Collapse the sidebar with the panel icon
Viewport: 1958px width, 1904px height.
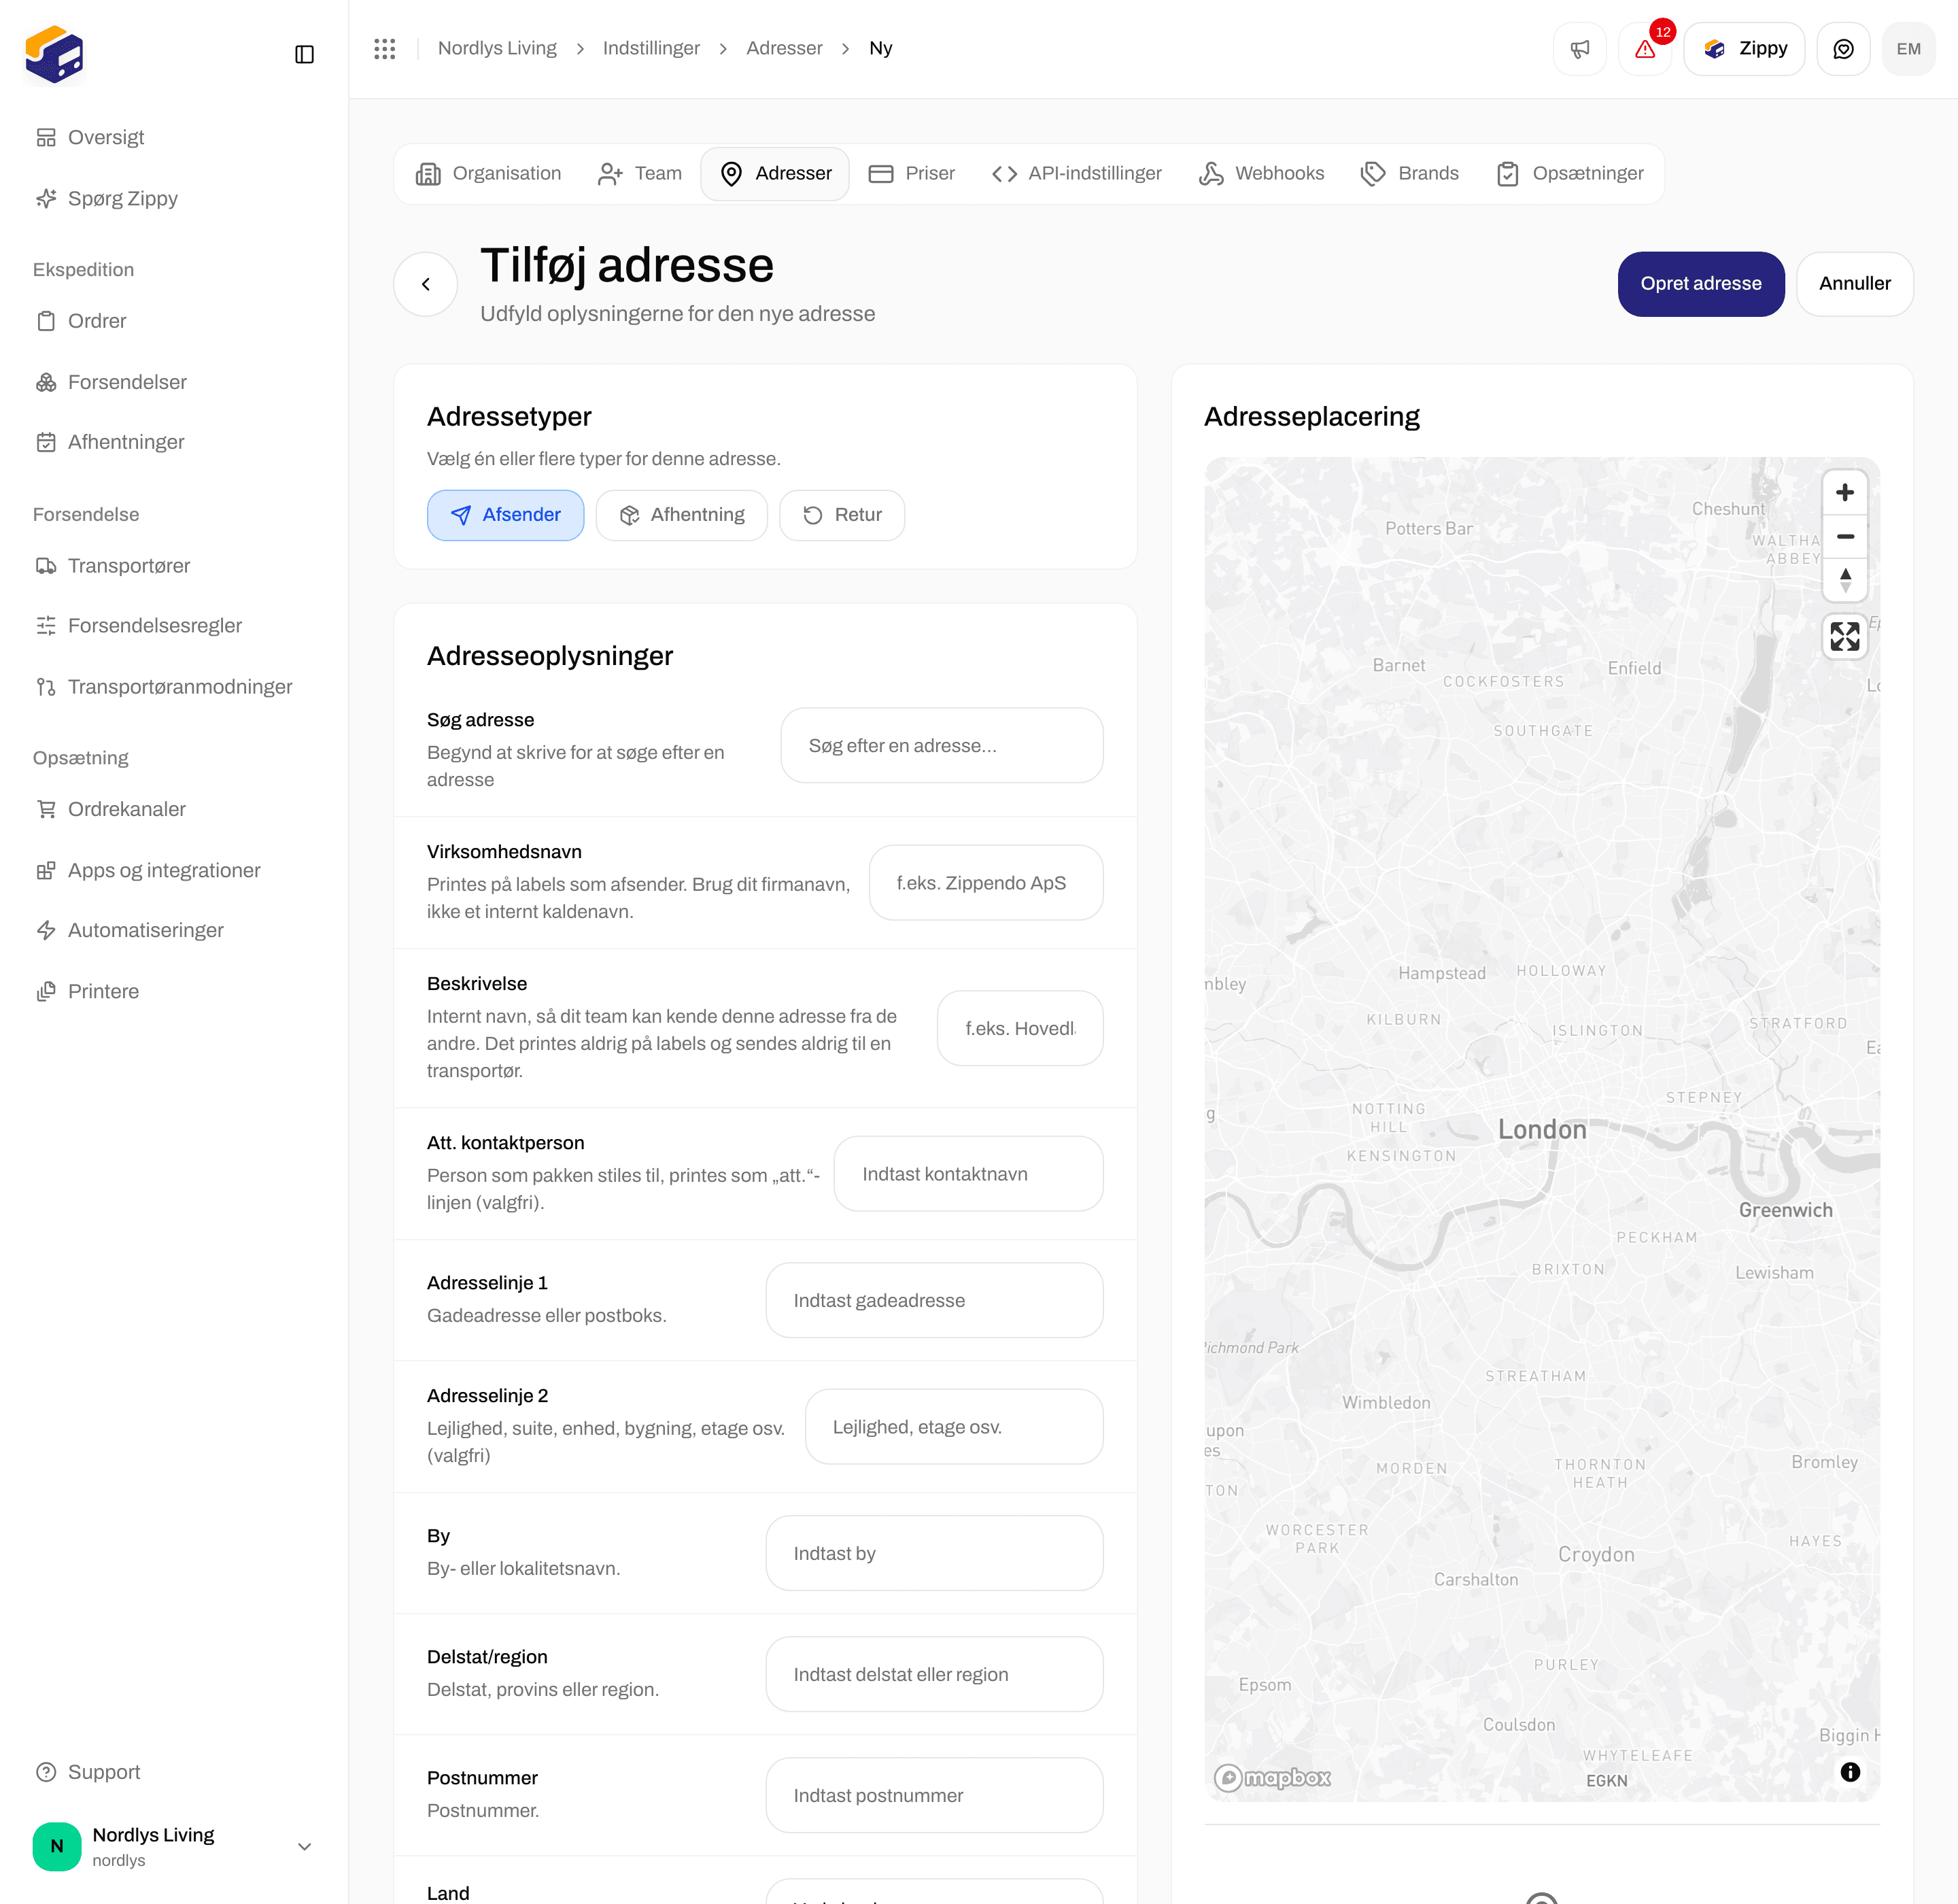(304, 54)
